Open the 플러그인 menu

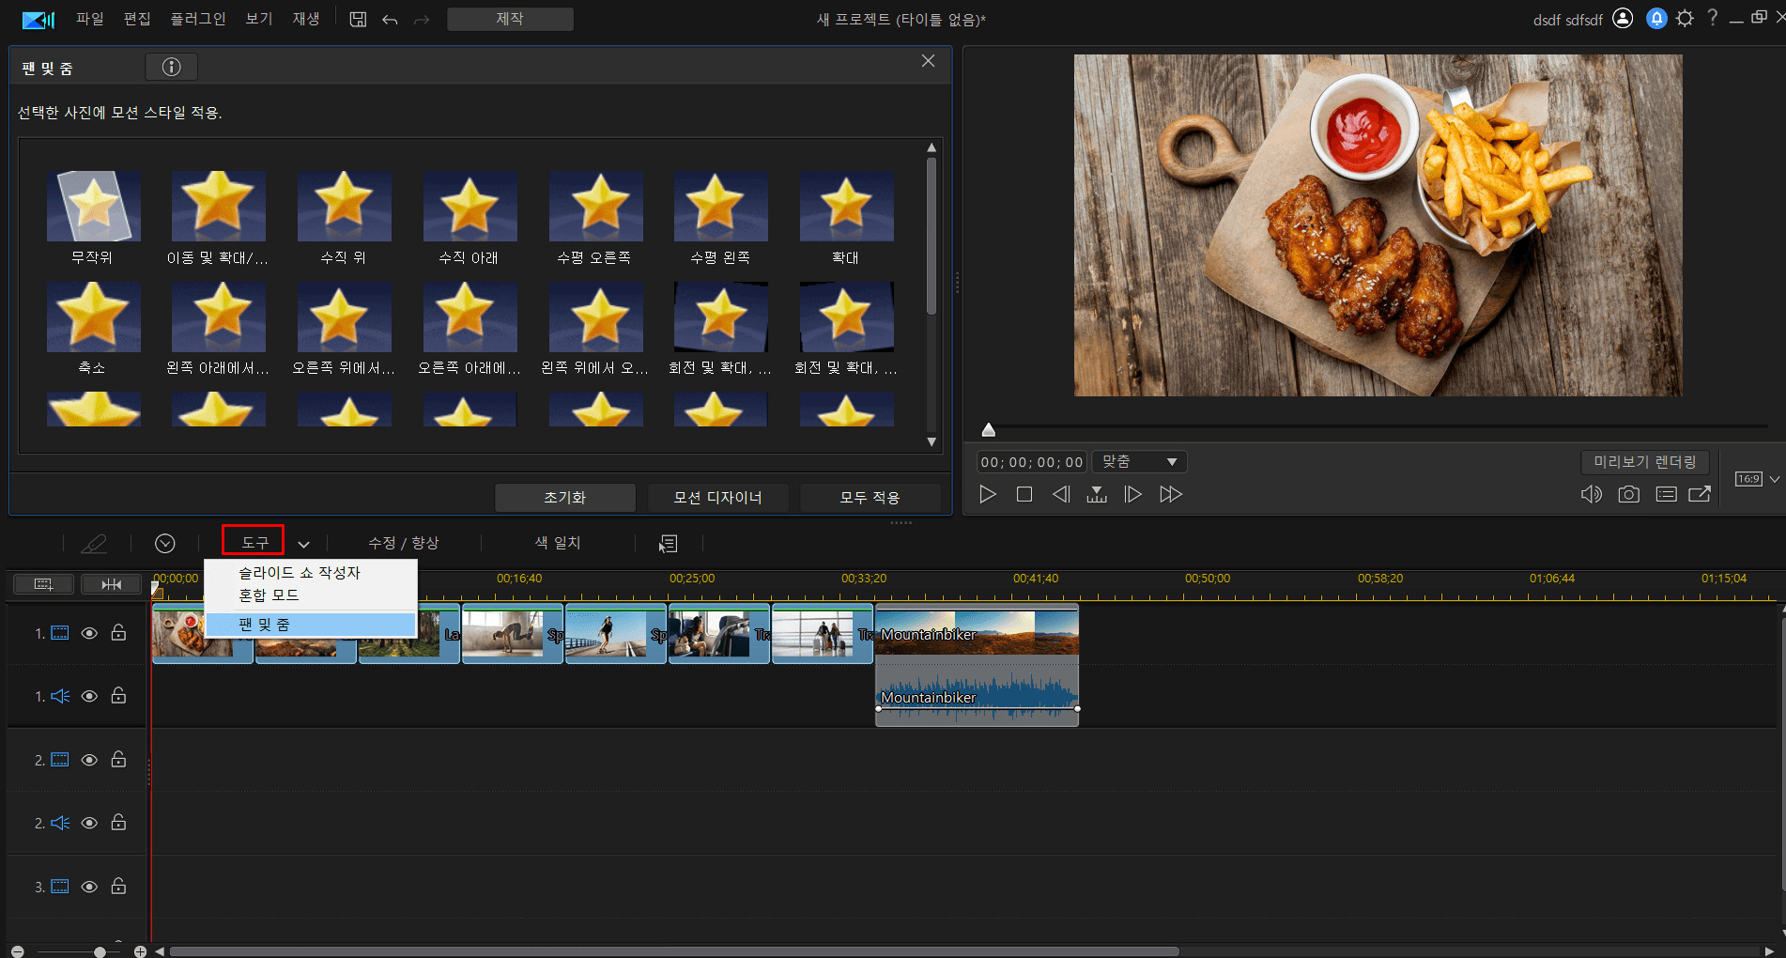click(197, 19)
